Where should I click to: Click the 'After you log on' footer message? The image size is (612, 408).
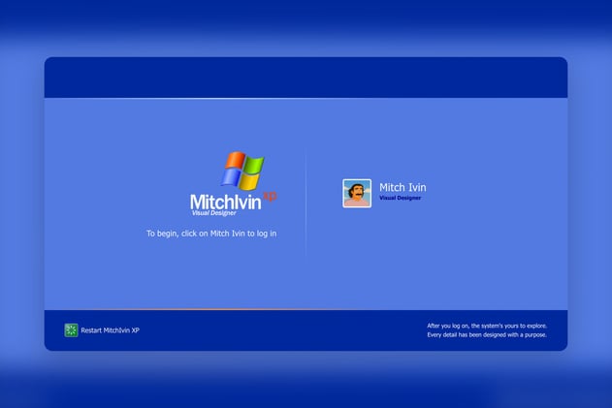click(x=487, y=326)
